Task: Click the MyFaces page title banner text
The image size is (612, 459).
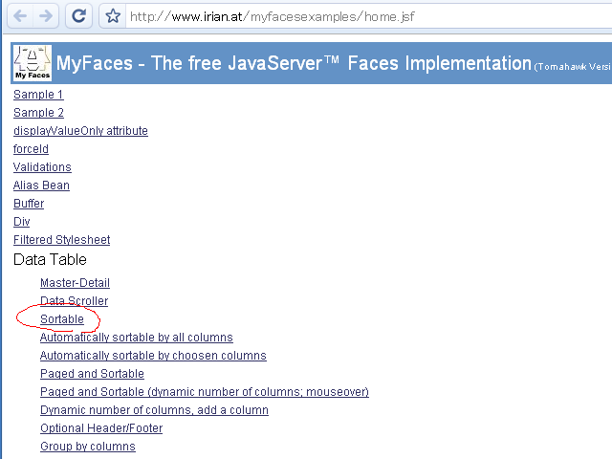Action: coord(294,63)
